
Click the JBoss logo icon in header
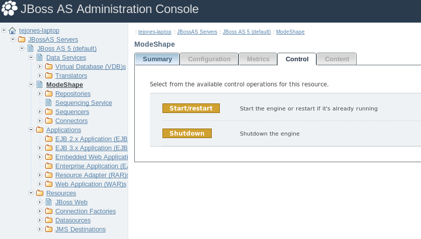point(10,9)
